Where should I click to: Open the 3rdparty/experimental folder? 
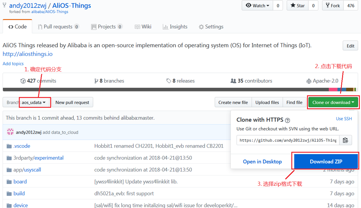[x=39, y=158]
